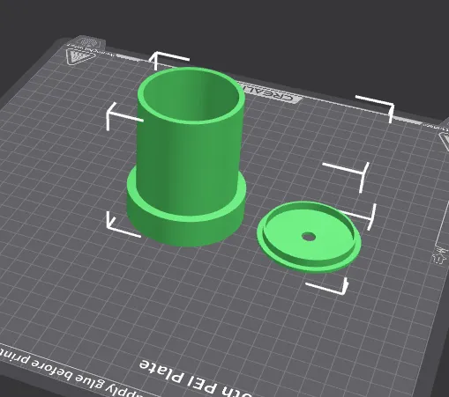Click the dark background above the build plate
Screen dimensions: 449x397
265,29
